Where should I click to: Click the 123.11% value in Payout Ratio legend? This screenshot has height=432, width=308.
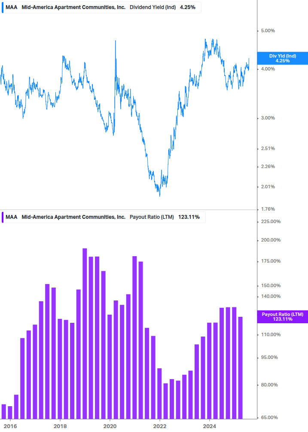coord(189,217)
